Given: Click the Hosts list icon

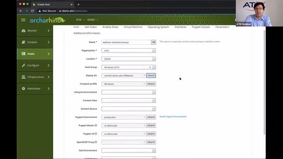Looking at the screenshot, I should coord(23,54).
